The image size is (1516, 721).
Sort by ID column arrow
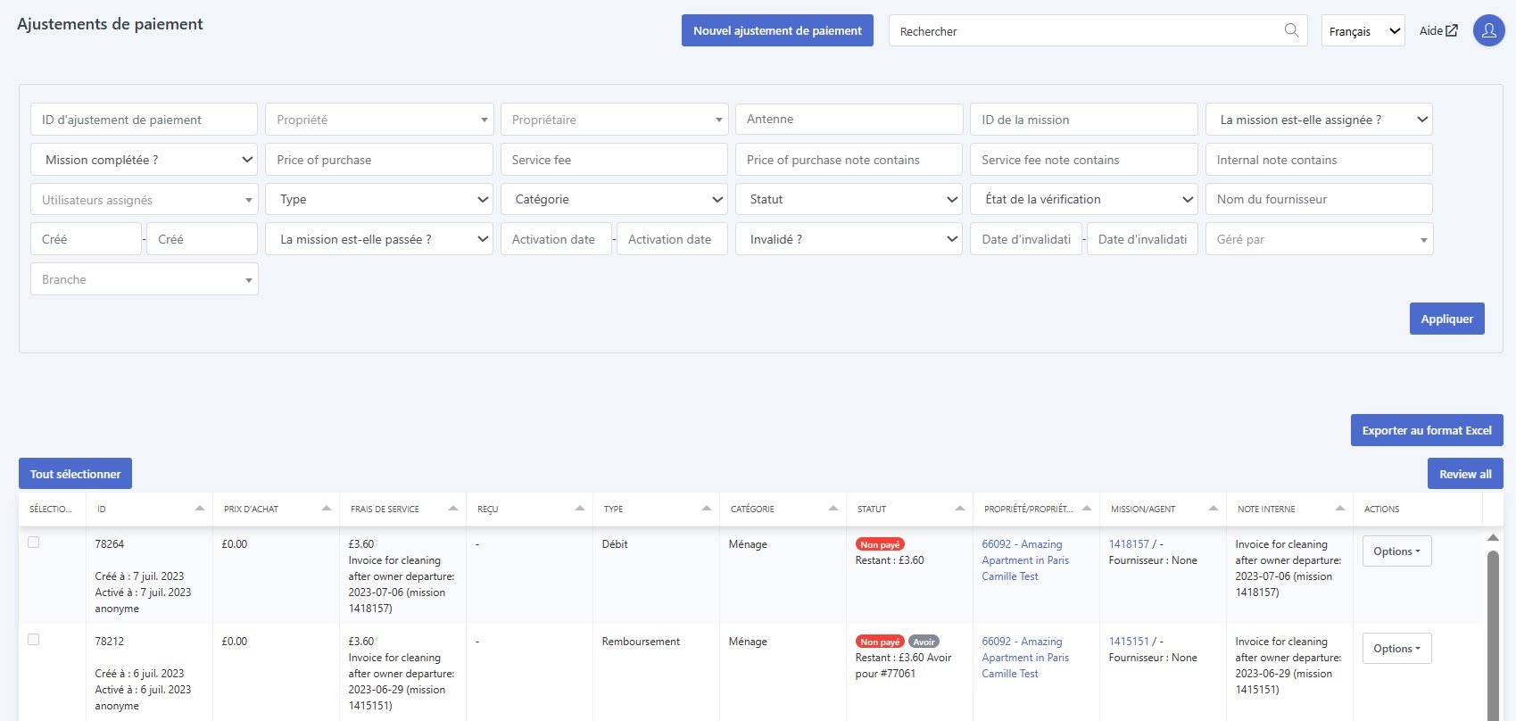point(200,509)
